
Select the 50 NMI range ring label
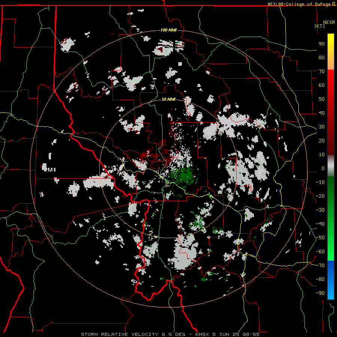pos(168,99)
